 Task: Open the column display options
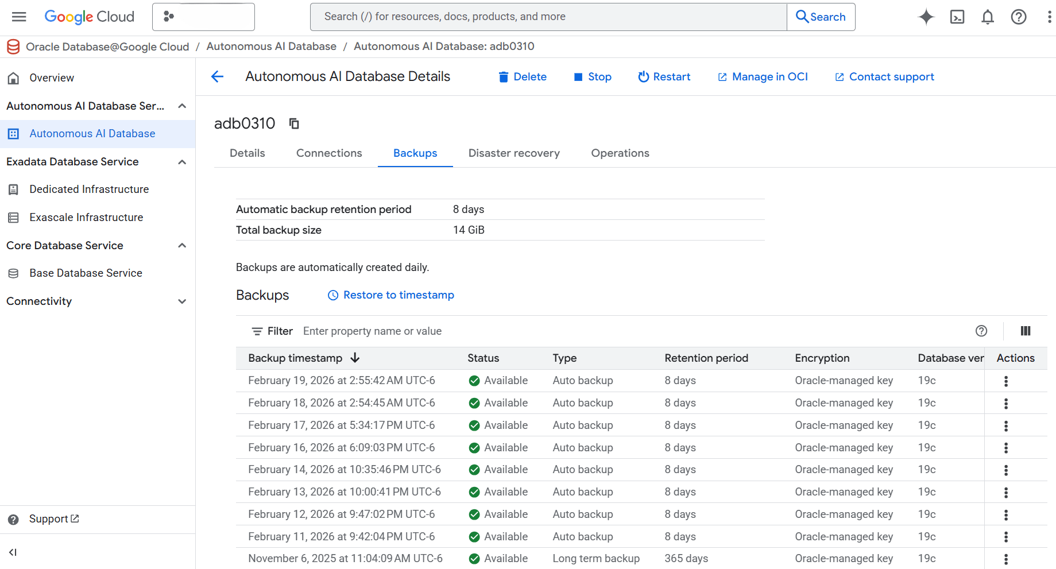pos(1026,331)
